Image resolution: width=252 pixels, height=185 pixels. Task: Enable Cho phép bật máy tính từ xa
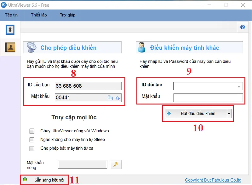click(31, 148)
